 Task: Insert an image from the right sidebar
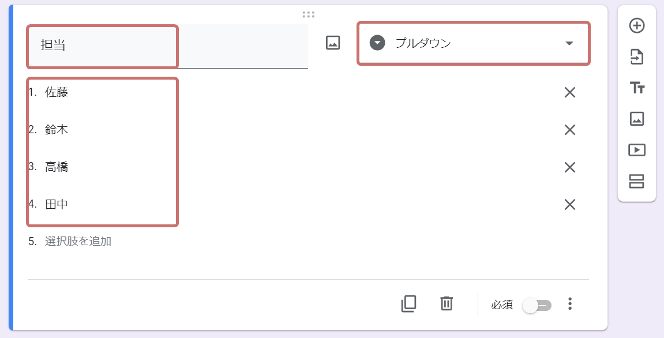636,119
